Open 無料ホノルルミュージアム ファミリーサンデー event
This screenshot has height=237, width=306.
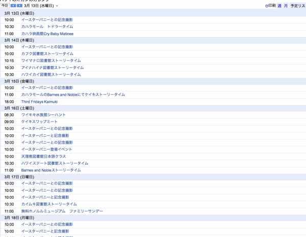(x=62, y=211)
